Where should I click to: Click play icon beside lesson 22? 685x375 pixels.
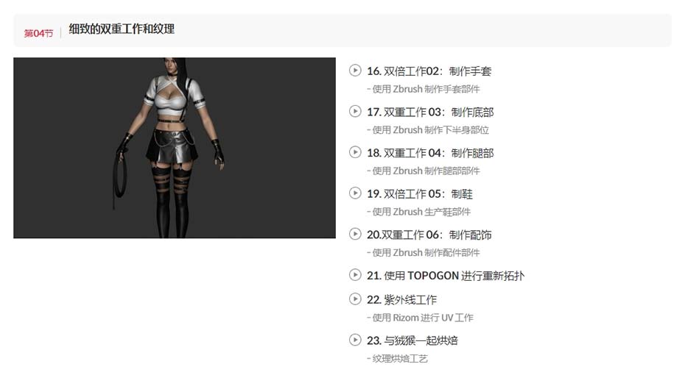[x=355, y=299]
